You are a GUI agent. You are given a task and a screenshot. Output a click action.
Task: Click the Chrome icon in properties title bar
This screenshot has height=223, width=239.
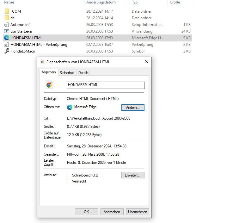point(43,62)
